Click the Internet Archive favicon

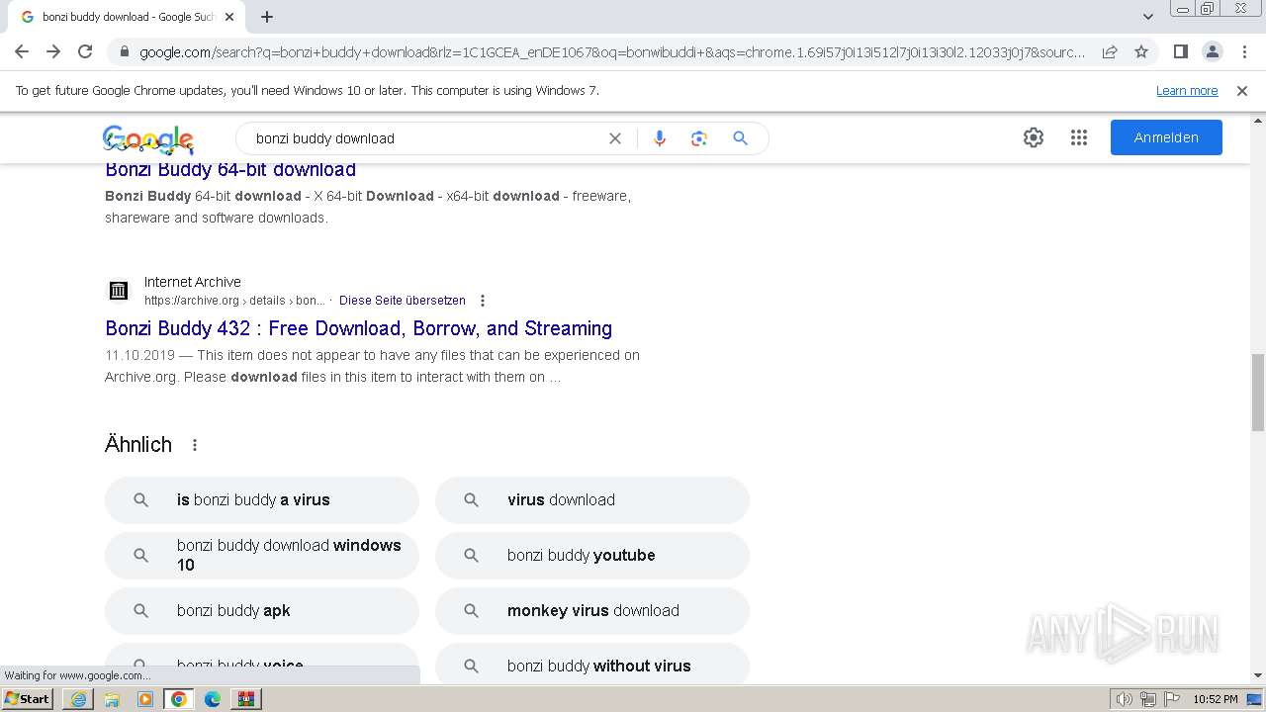[x=119, y=291]
